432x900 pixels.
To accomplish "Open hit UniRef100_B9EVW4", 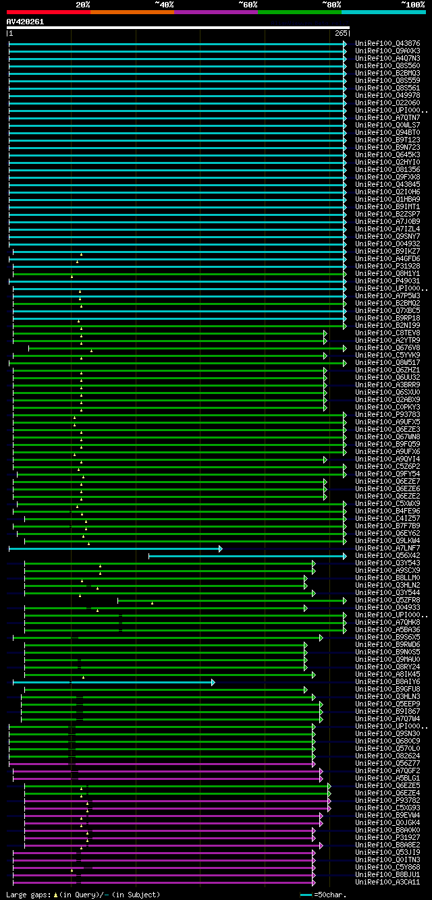I will click(x=387, y=816).
